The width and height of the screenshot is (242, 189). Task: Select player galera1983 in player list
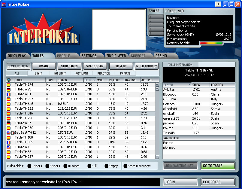pyautogui.click(x=199, y=118)
